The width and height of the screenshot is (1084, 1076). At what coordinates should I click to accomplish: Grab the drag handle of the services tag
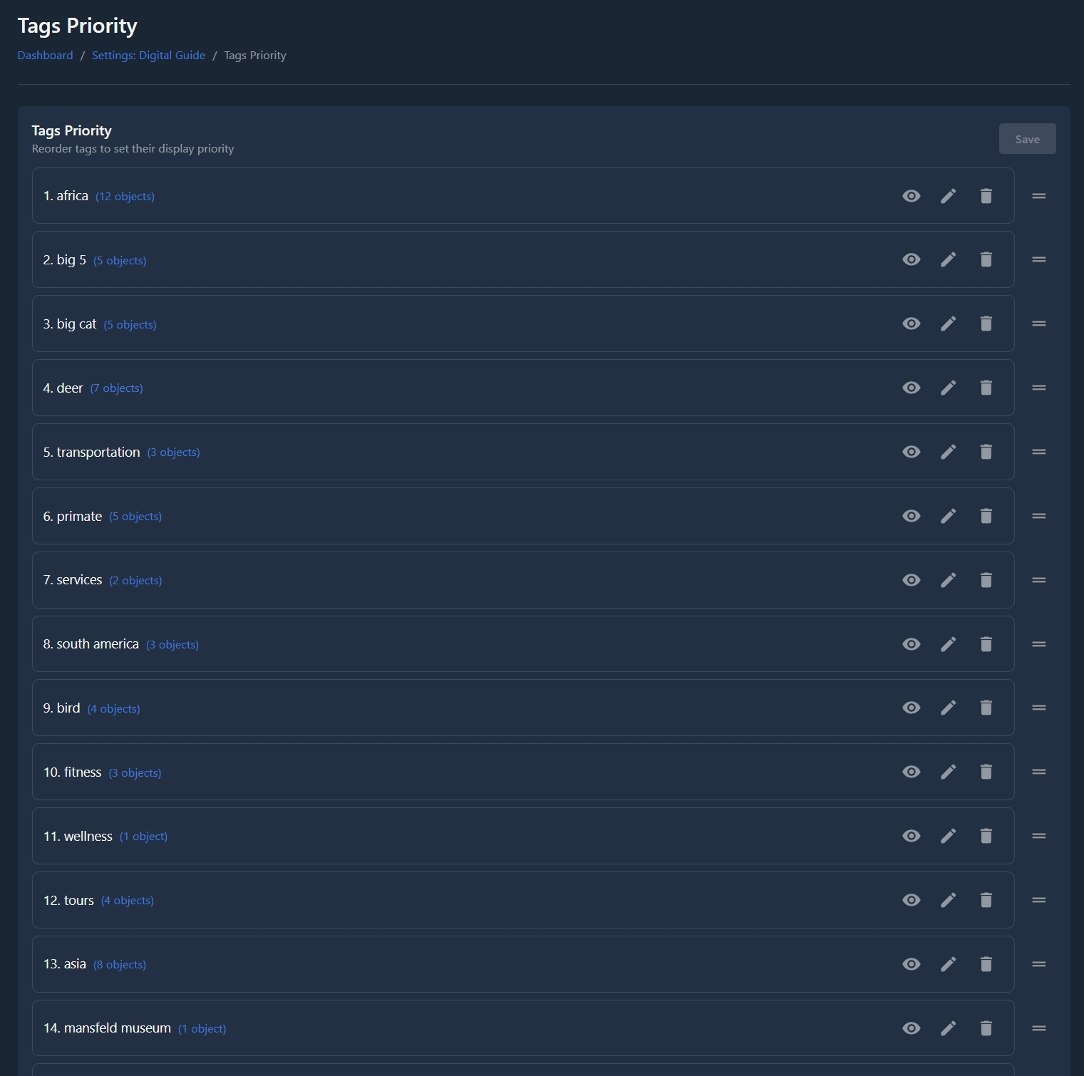coord(1039,579)
